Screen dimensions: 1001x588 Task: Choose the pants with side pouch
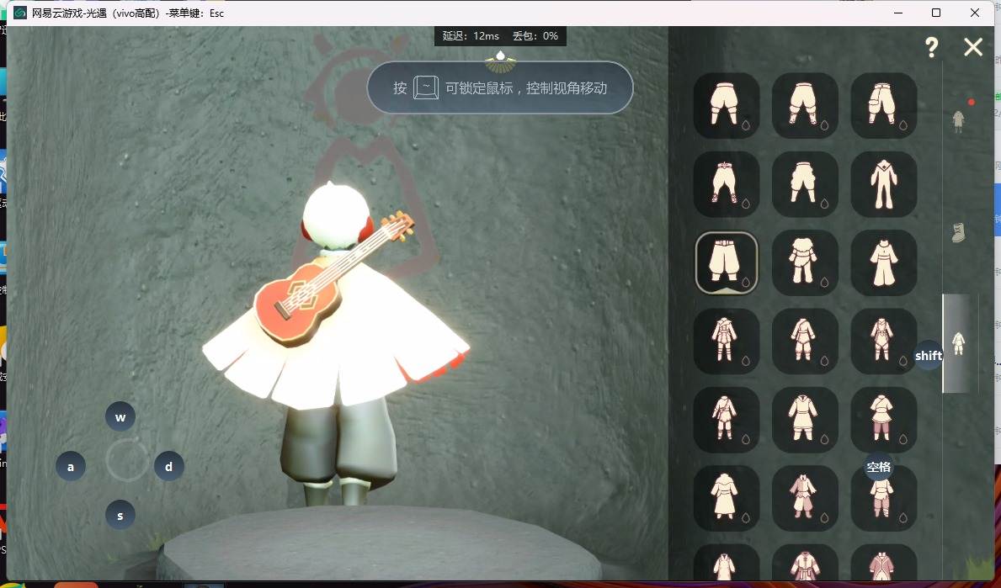click(x=883, y=105)
